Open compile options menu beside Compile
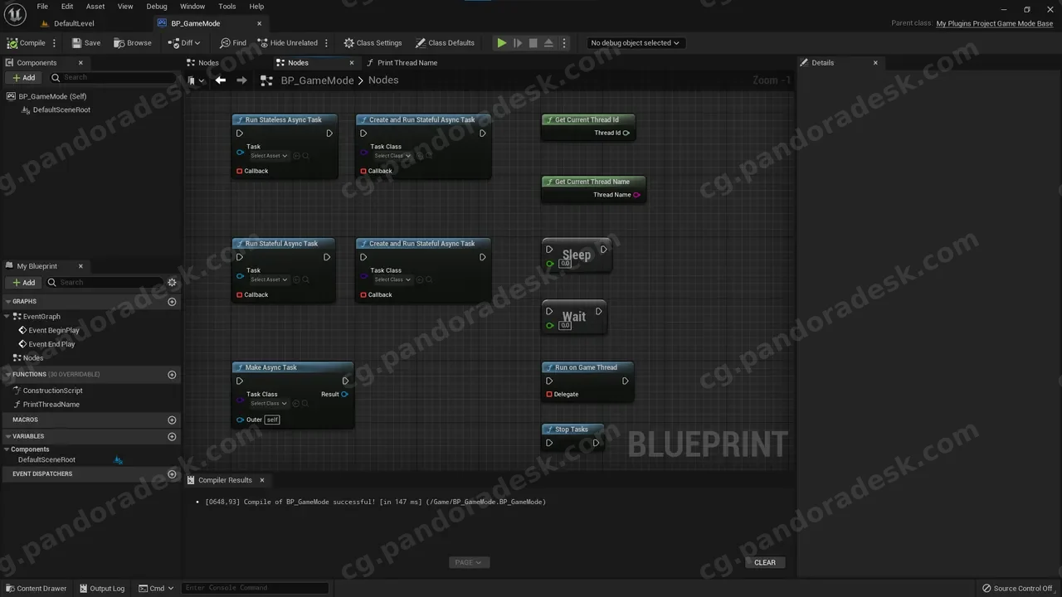 click(55, 43)
